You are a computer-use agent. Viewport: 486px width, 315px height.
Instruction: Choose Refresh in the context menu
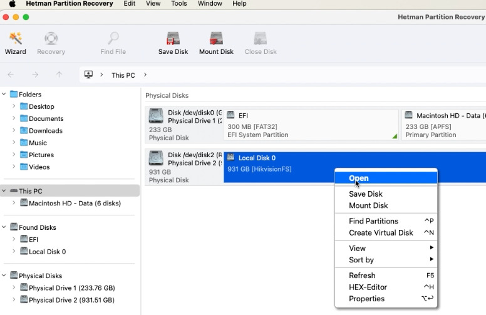click(x=386, y=276)
